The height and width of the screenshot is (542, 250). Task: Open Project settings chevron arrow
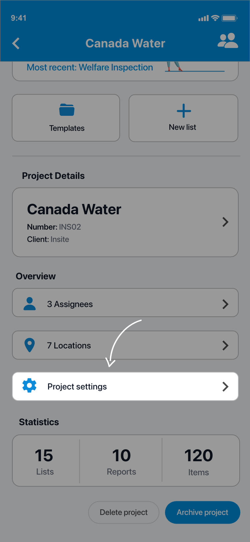pyautogui.click(x=225, y=386)
